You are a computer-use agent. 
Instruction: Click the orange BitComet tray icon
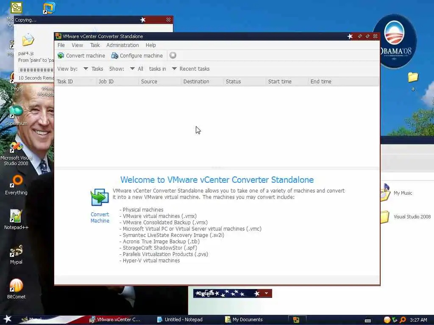pyautogui.click(x=387, y=320)
